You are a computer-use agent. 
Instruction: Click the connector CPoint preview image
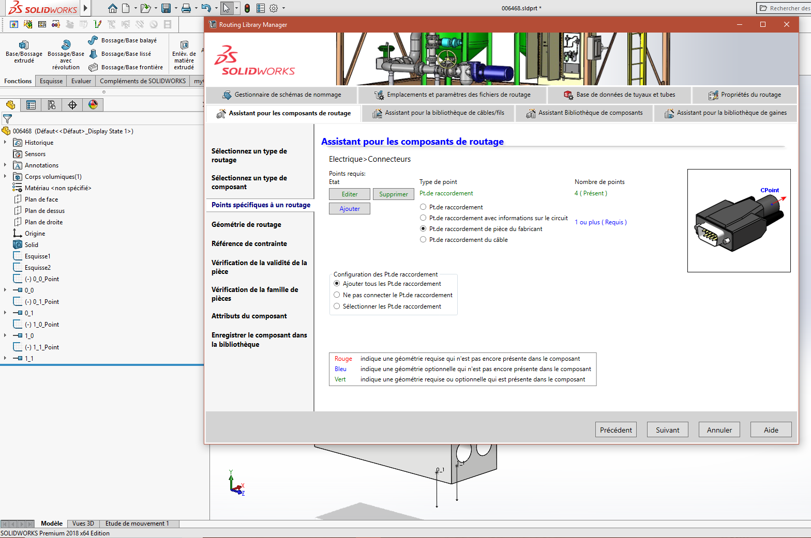(x=739, y=221)
